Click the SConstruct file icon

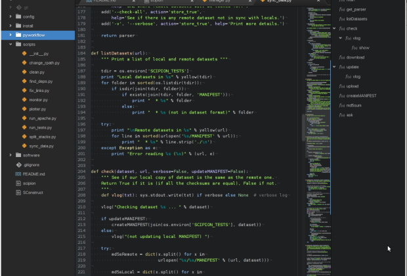click(18, 193)
